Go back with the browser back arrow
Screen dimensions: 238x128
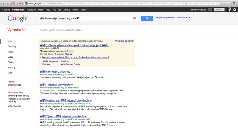(4, 3)
